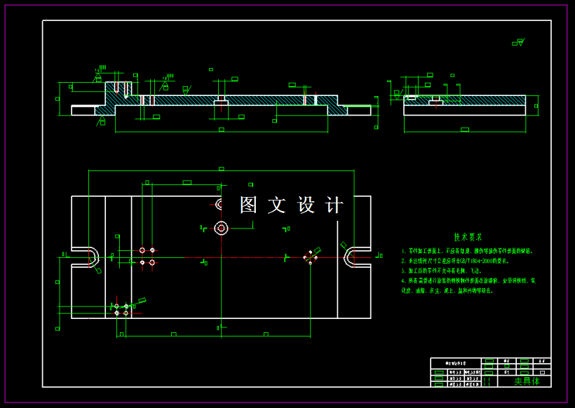Select the 夹具体 title in title block

click(x=527, y=381)
